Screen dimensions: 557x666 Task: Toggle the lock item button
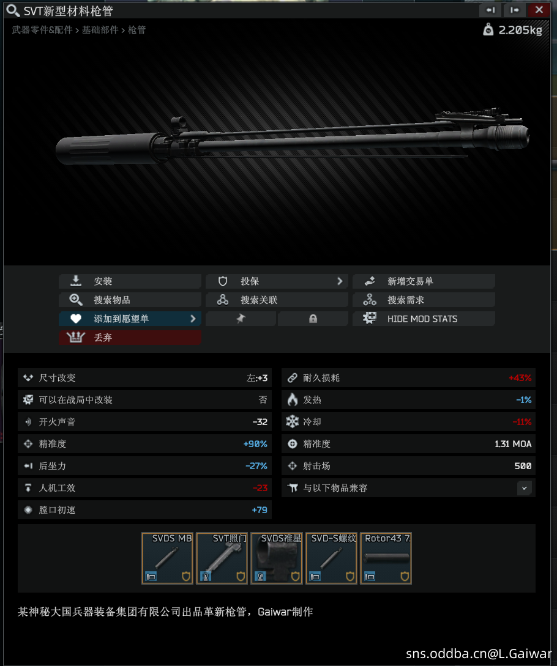(x=313, y=319)
